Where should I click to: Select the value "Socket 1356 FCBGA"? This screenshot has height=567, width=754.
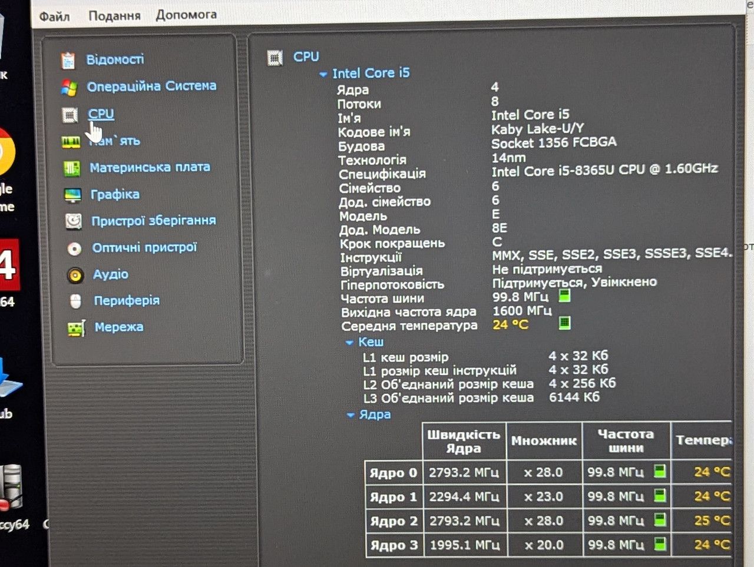point(554,142)
